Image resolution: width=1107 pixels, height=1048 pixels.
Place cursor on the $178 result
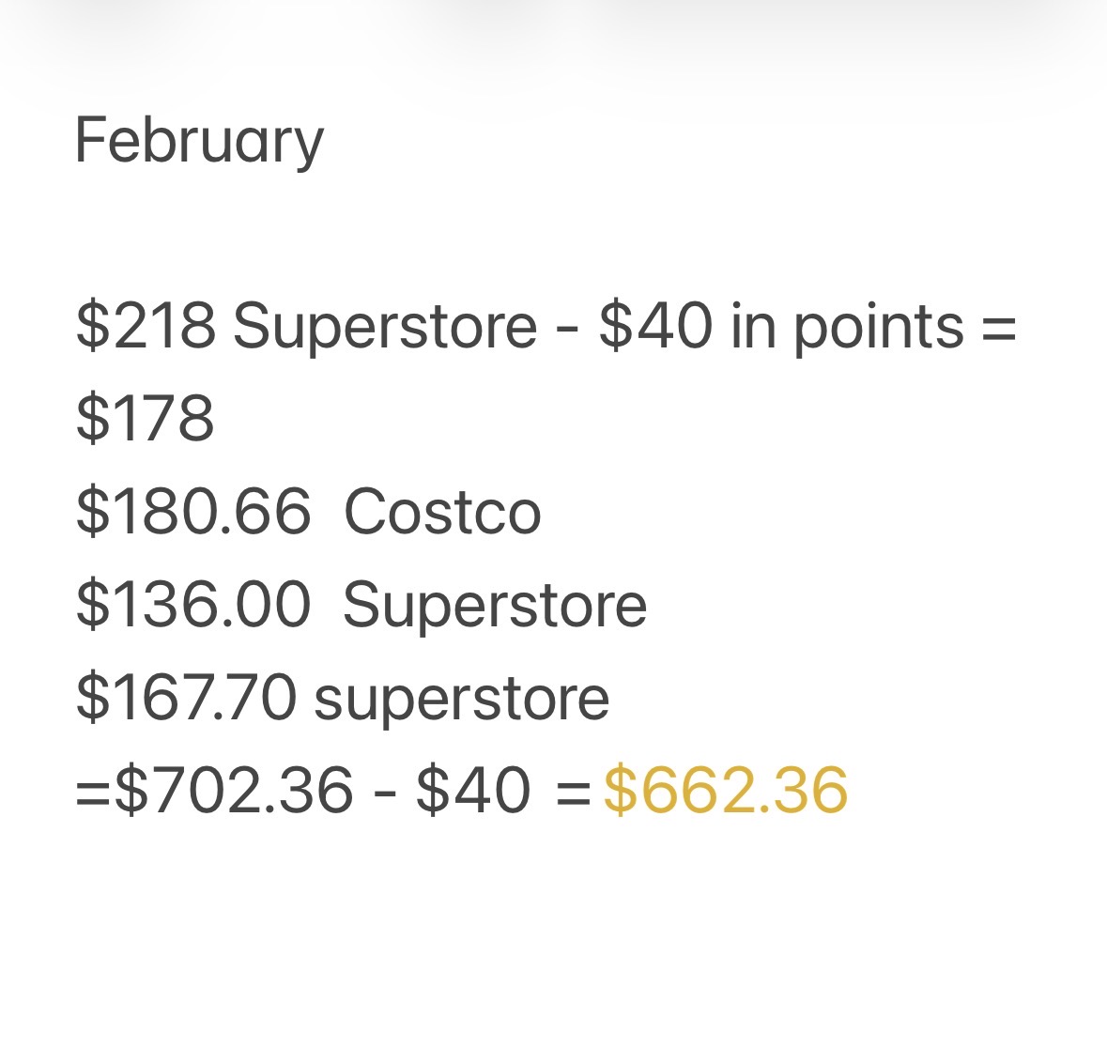pos(146,419)
